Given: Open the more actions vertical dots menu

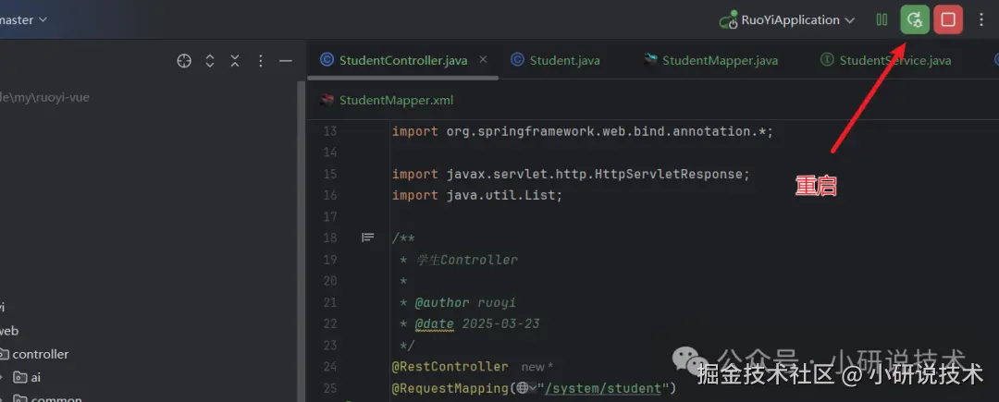Looking at the screenshot, I should [x=981, y=19].
